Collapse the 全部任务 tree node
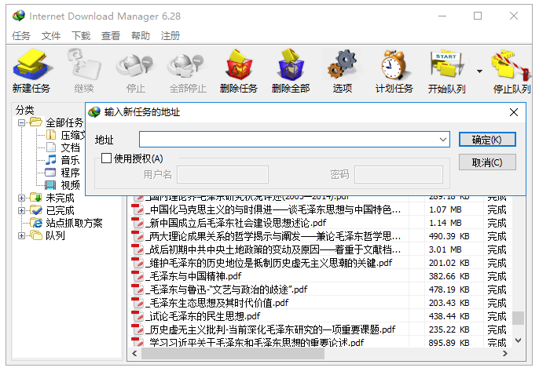Screen dimensions: 539x375 21,122
